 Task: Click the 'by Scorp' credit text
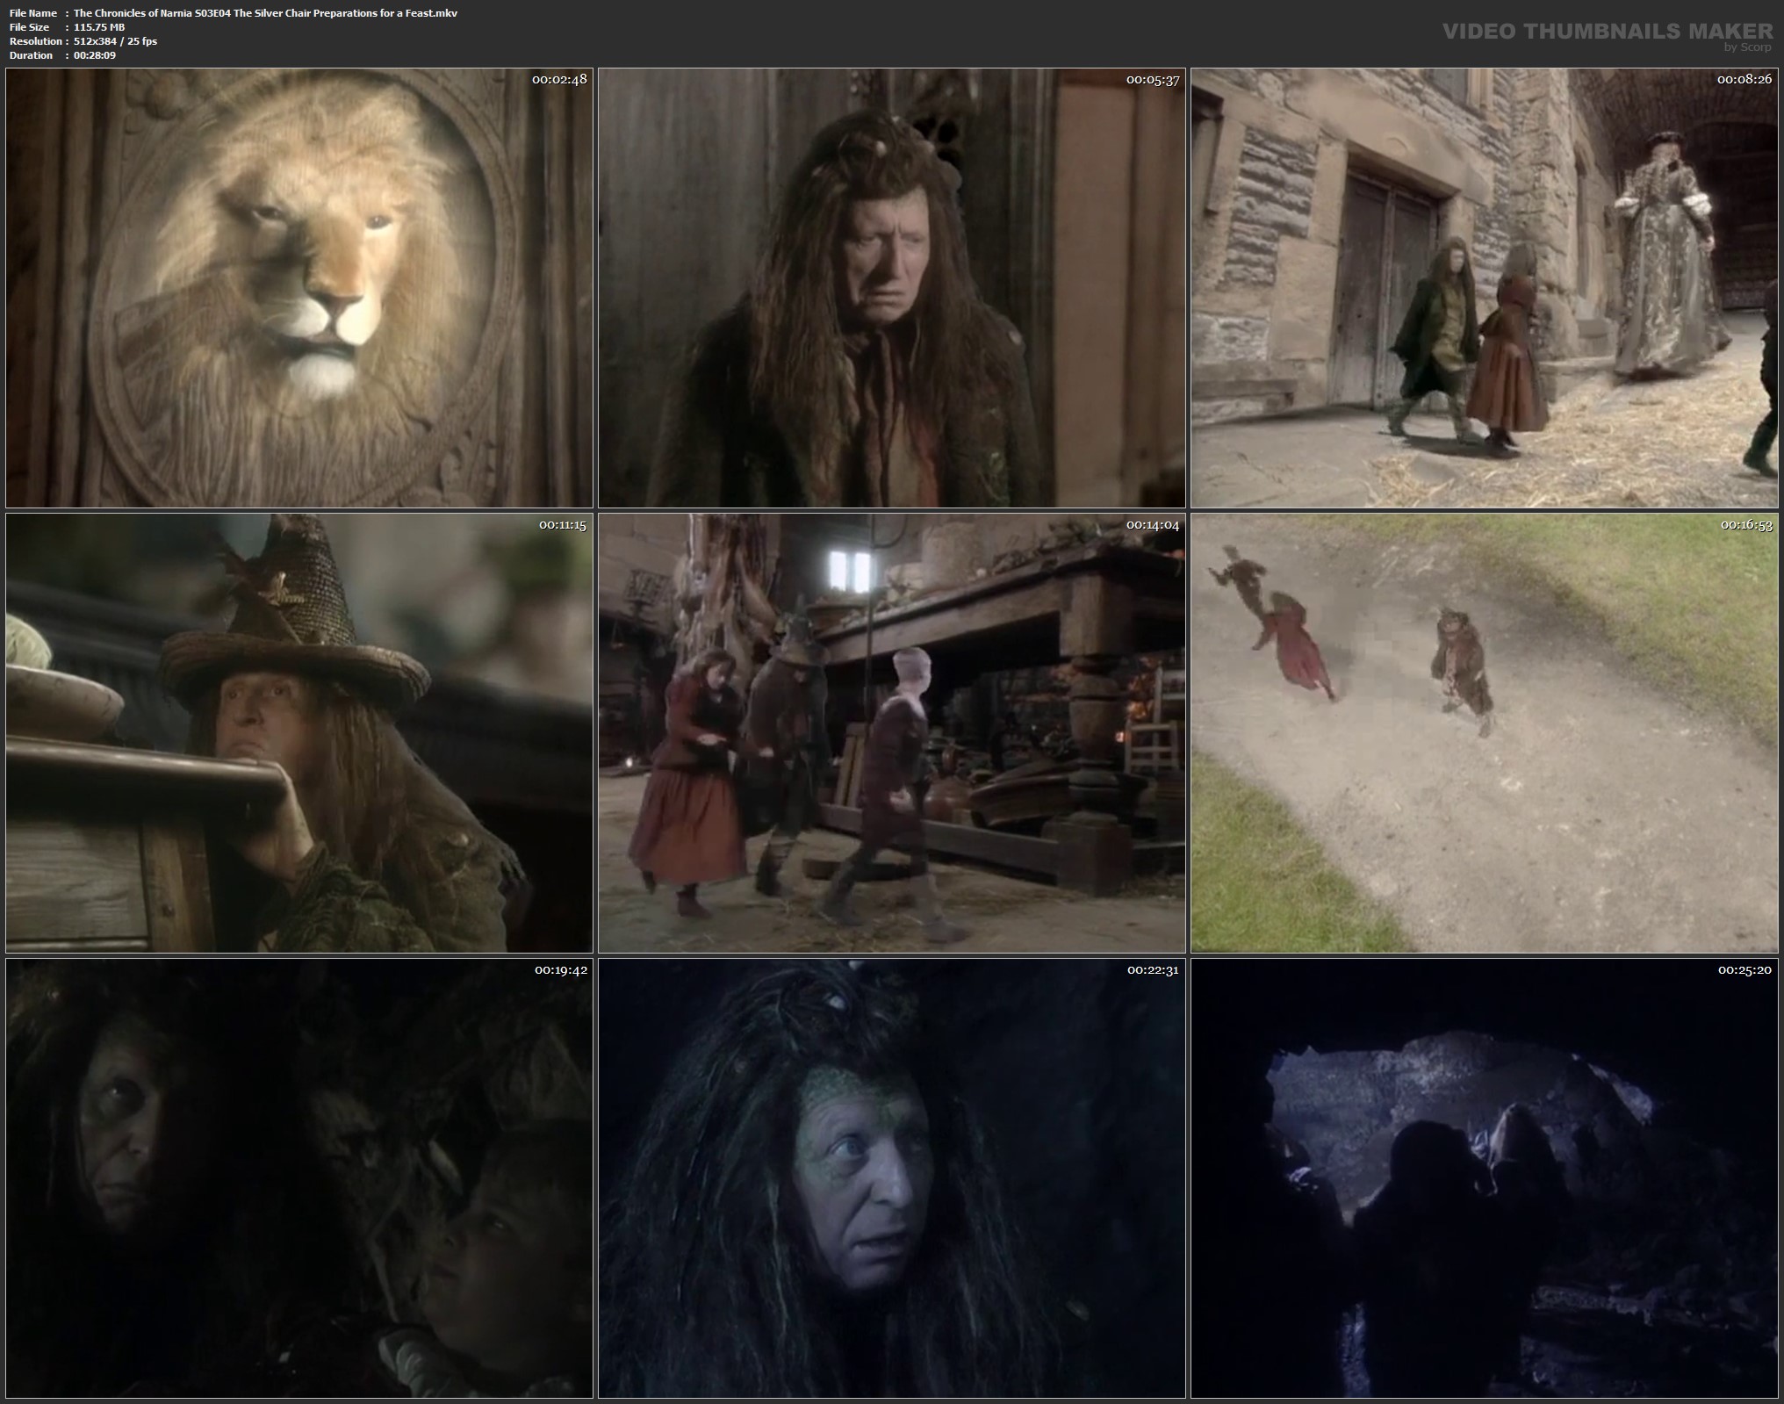(1747, 47)
